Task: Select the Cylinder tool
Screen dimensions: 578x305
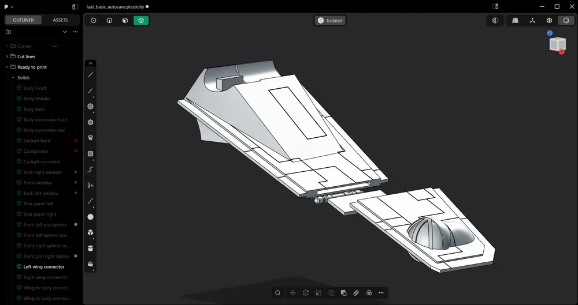Action: [90, 248]
